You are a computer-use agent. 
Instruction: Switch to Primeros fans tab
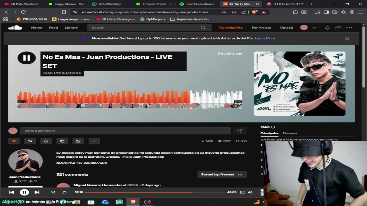290,133
